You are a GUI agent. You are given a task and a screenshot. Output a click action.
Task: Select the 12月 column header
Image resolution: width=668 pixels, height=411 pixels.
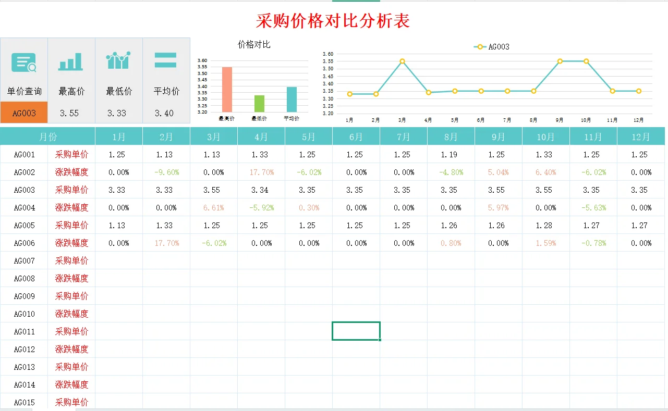[x=640, y=135]
